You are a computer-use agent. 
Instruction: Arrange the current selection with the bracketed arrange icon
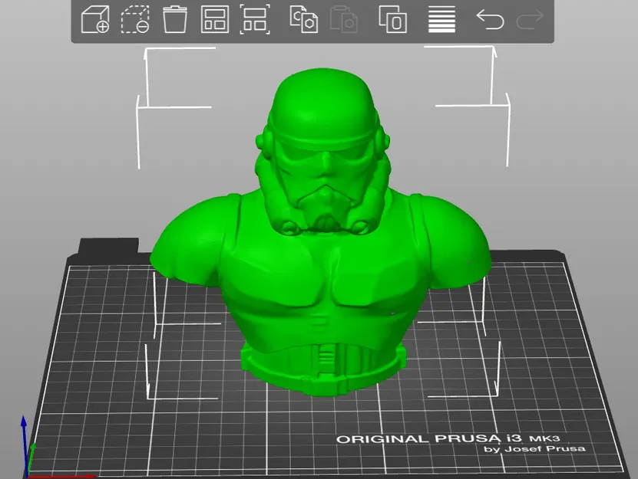[256, 21]
